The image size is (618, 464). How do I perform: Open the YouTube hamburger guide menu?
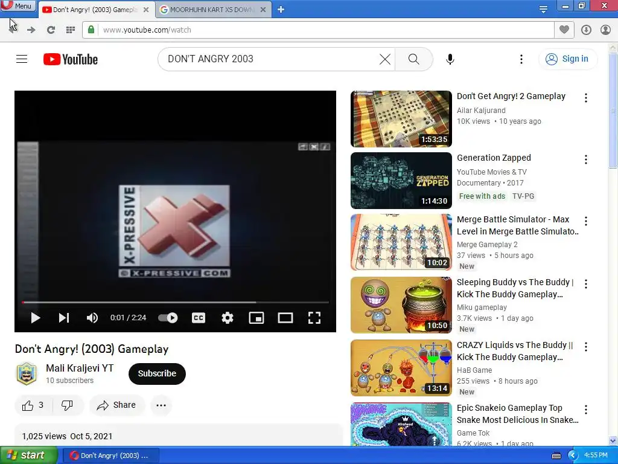pyautogui.click(x=22, y=59)
